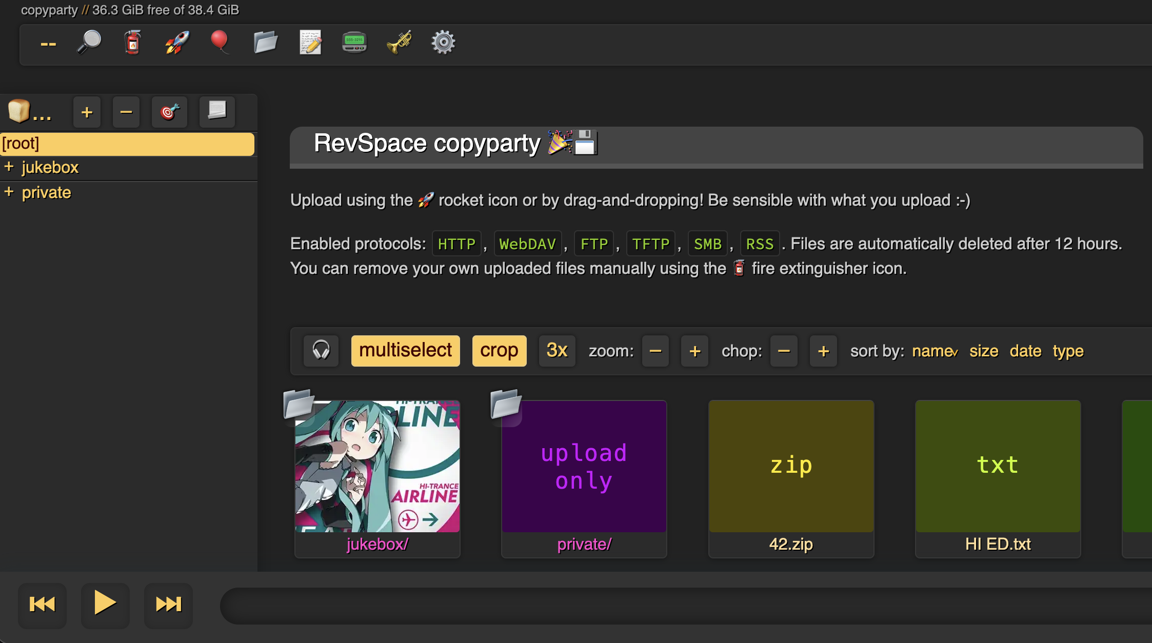Expand the jukebox folder tree node
Viewport: 1152px width, 643px height.
pyautogui.click(x=9, y=167)
